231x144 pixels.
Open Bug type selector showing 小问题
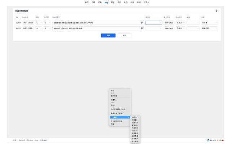28,28
